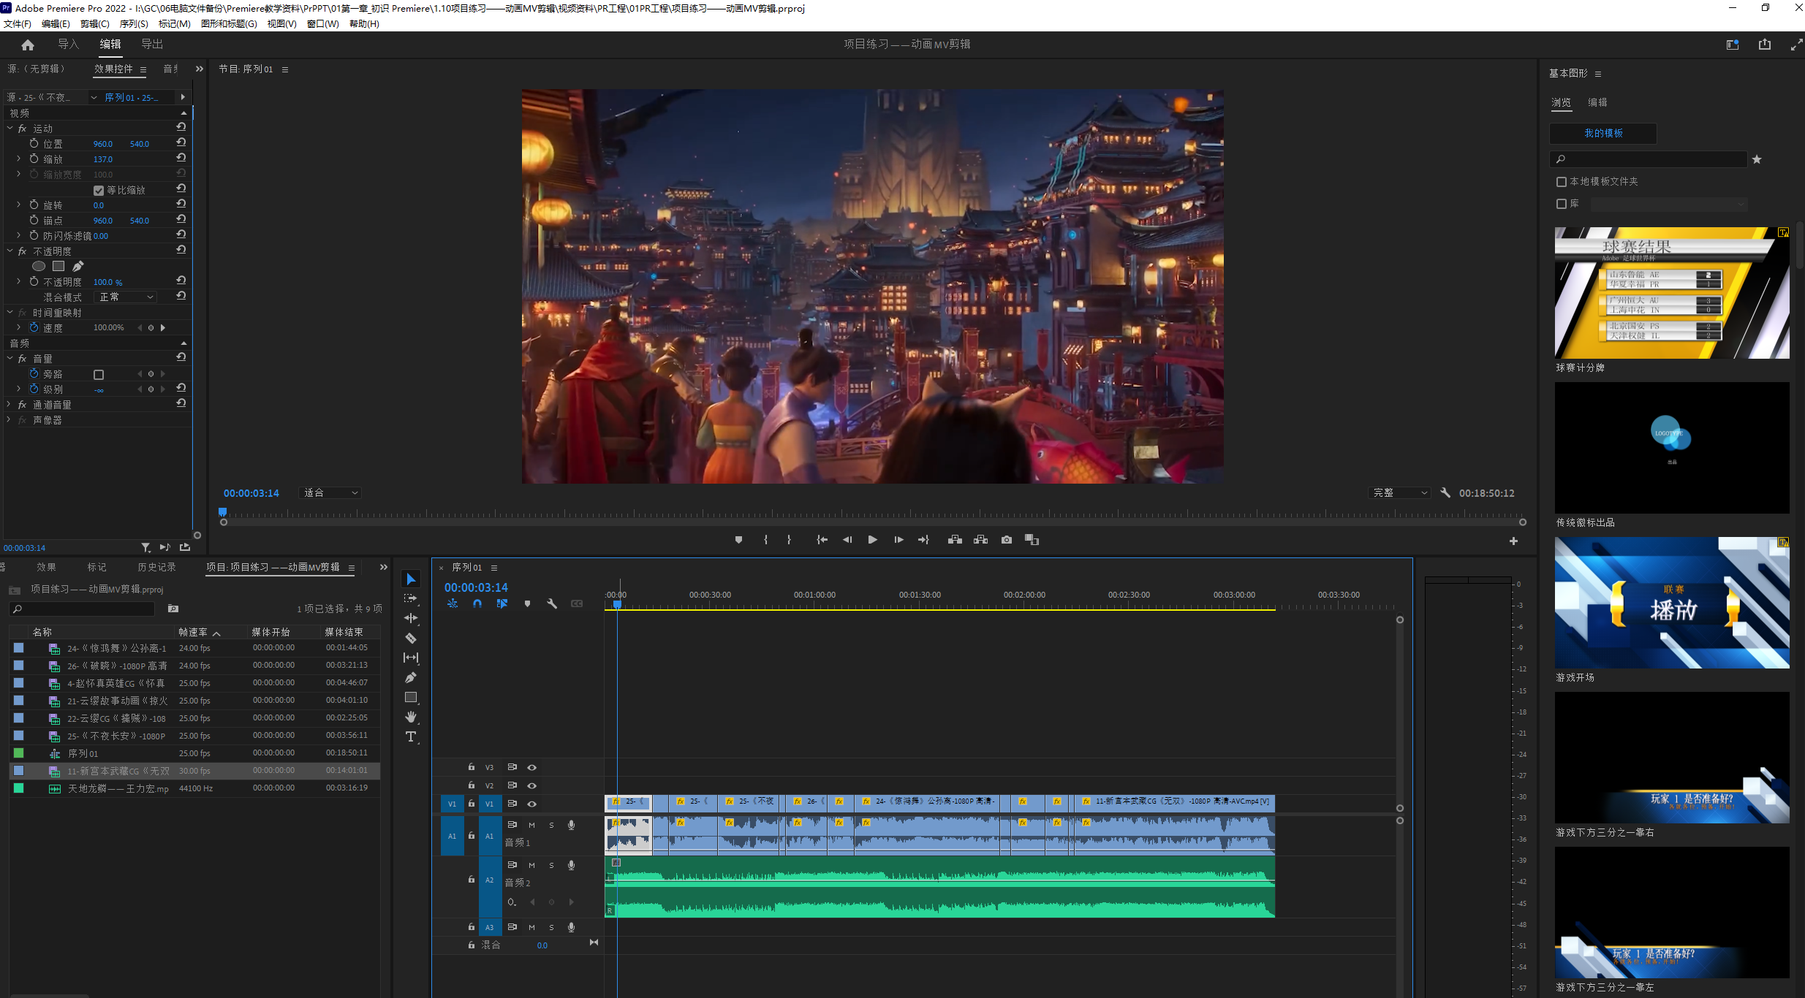
Task: Uncheck the 等比缩放 uniform scale checkbox
Action: click(99, 191)
